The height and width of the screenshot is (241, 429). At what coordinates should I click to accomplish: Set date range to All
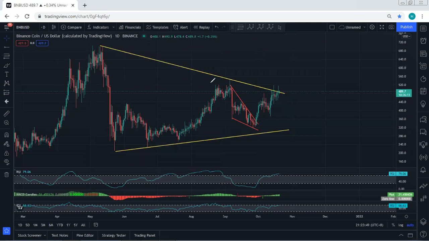click(x=83, y=225)
